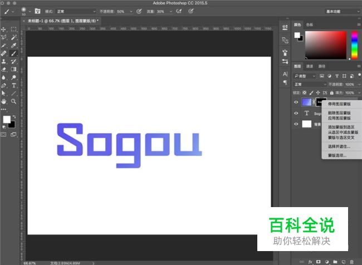Filter for type layers icon

(337, 76)
